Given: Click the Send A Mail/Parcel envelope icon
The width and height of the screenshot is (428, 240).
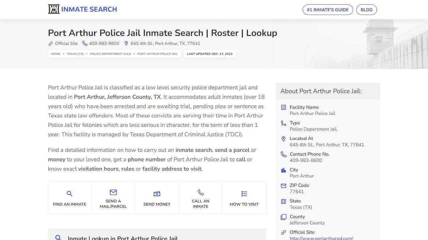Looking at the screenshot, I should [113, 192].
